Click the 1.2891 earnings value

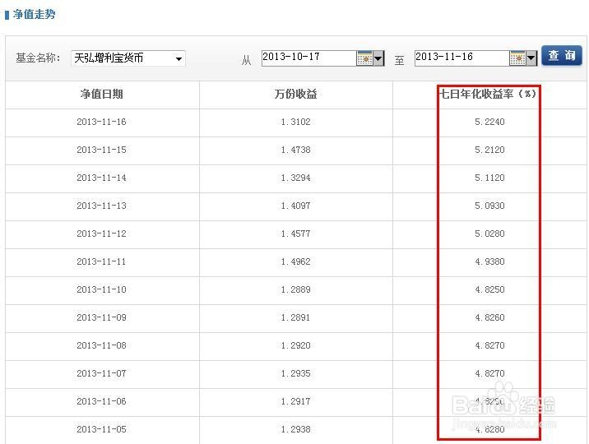(295, 317)
